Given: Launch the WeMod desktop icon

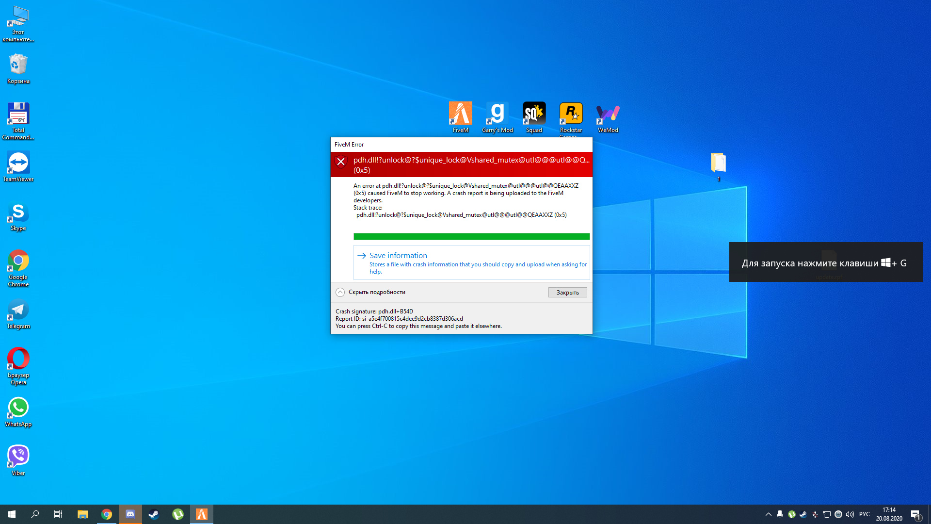Looking at the screenshot, I should [x=608, y=115].
